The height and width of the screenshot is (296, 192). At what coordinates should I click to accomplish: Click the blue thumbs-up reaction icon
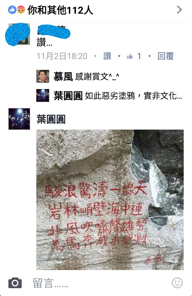[x=12, y=10]
